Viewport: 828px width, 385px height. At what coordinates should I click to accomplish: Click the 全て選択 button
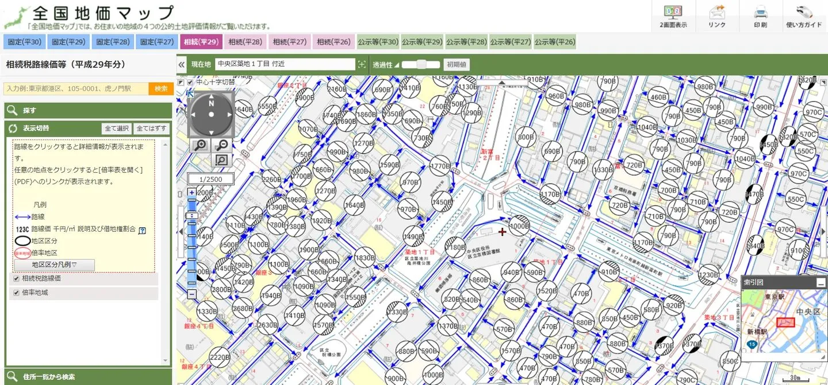116,129
